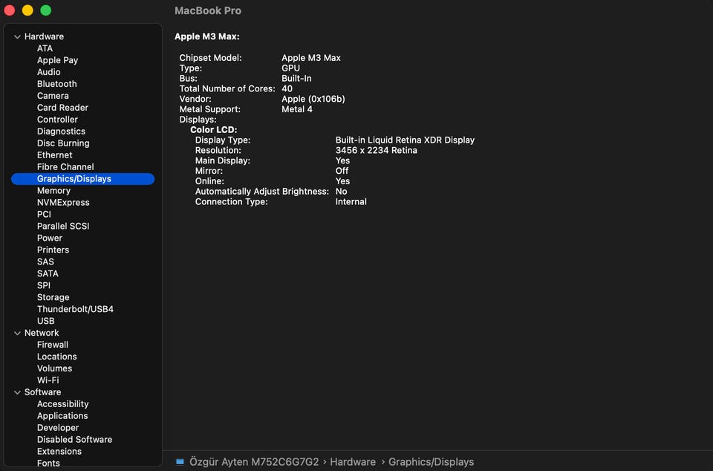Select Applications under Software
Screen dimensions: 713x471
point(62,416)
